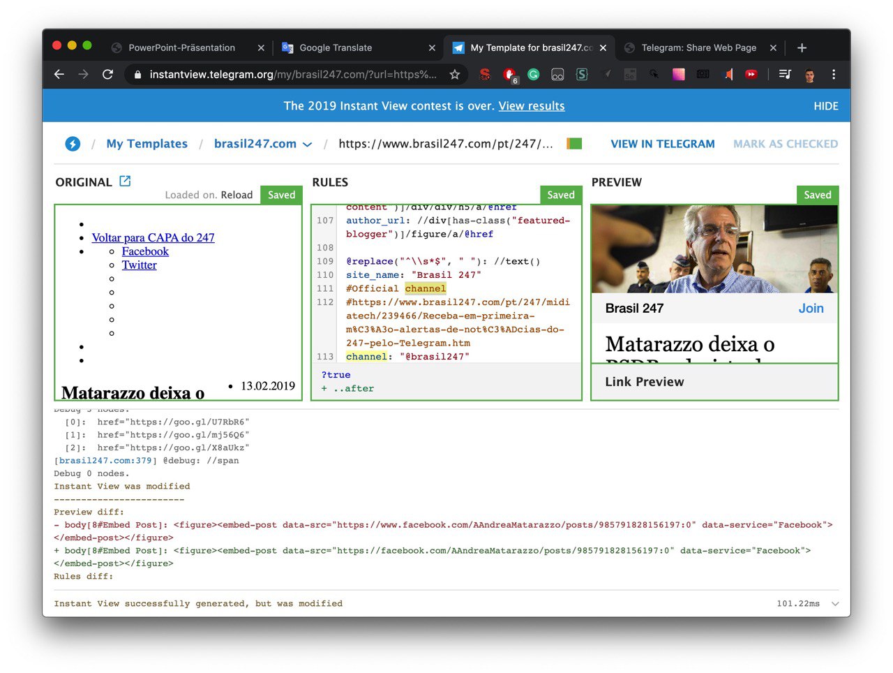Go back with the browser back arrow
This screenshot has width=893, height=673.
(59, 74)
